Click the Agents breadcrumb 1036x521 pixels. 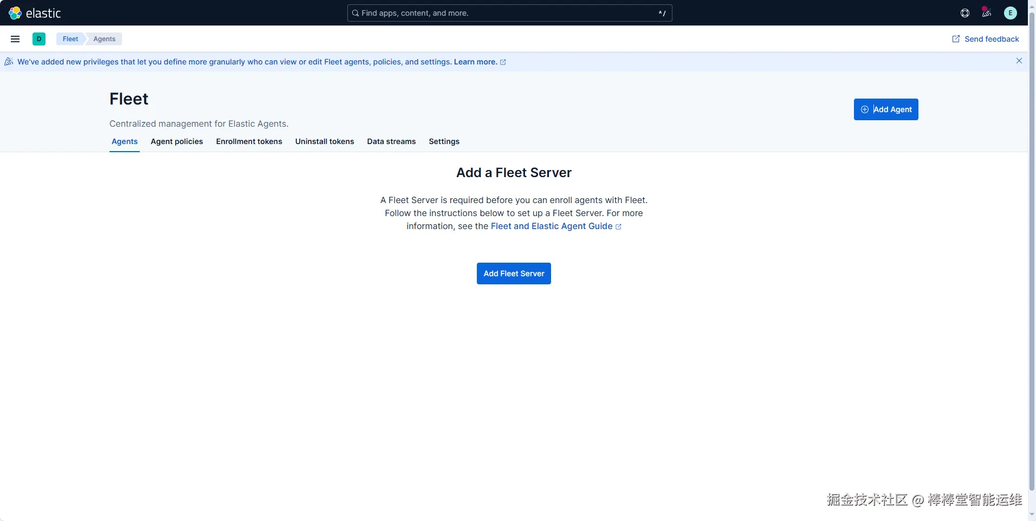tap(105, 39)
